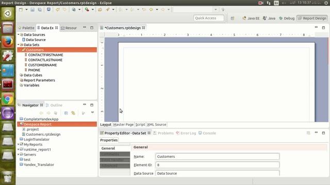Open the forward navigation history dropdown

(169, 10)
